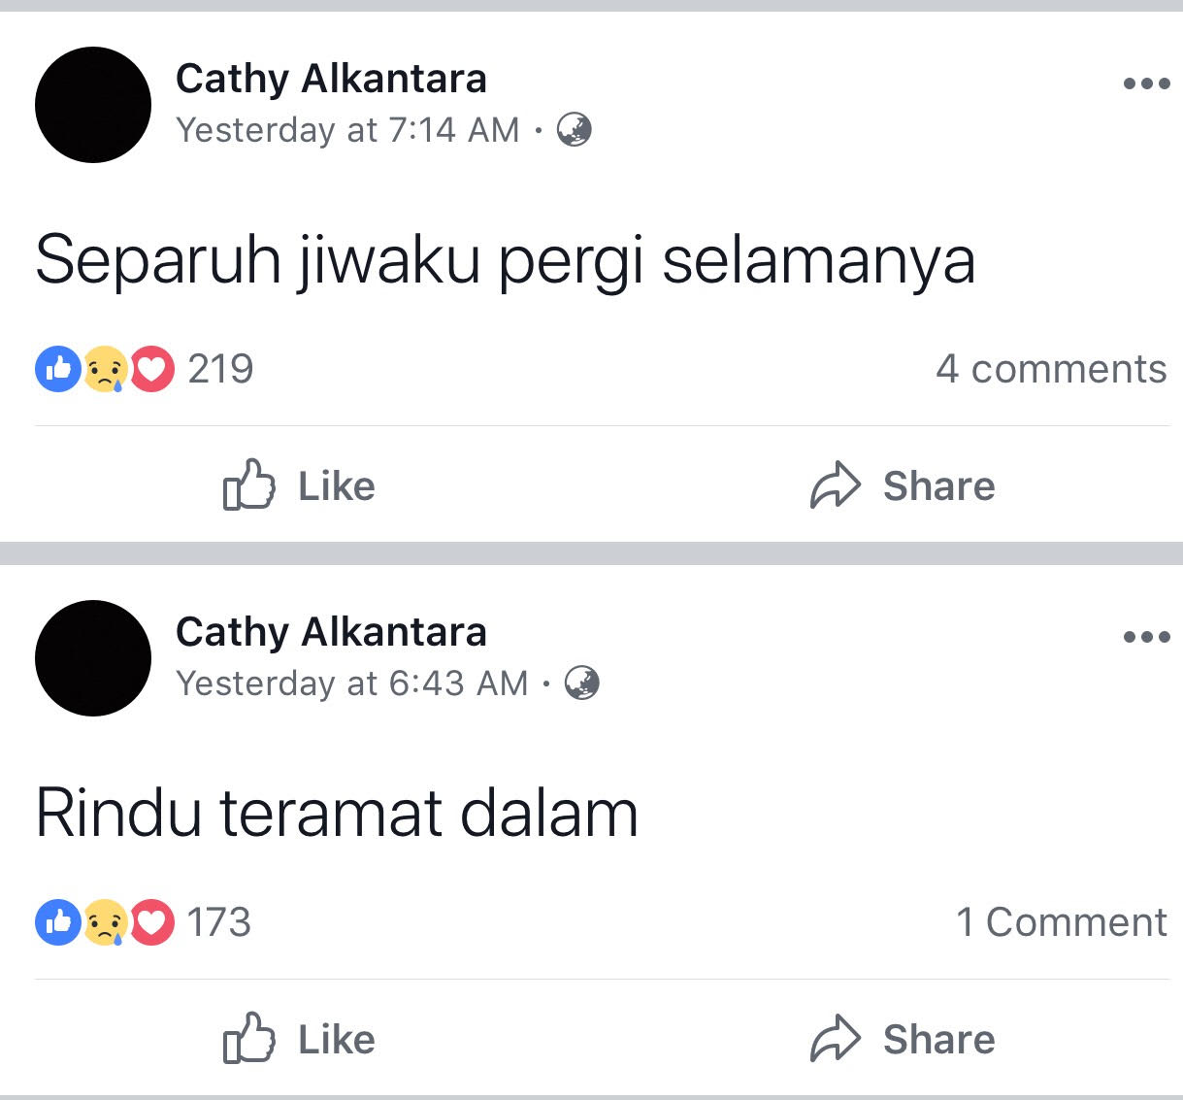Viewport: 1183px width, 1100px height.
Task: Click public globe icon beside 6:43 AM timestamp
Action: point(582,683)
